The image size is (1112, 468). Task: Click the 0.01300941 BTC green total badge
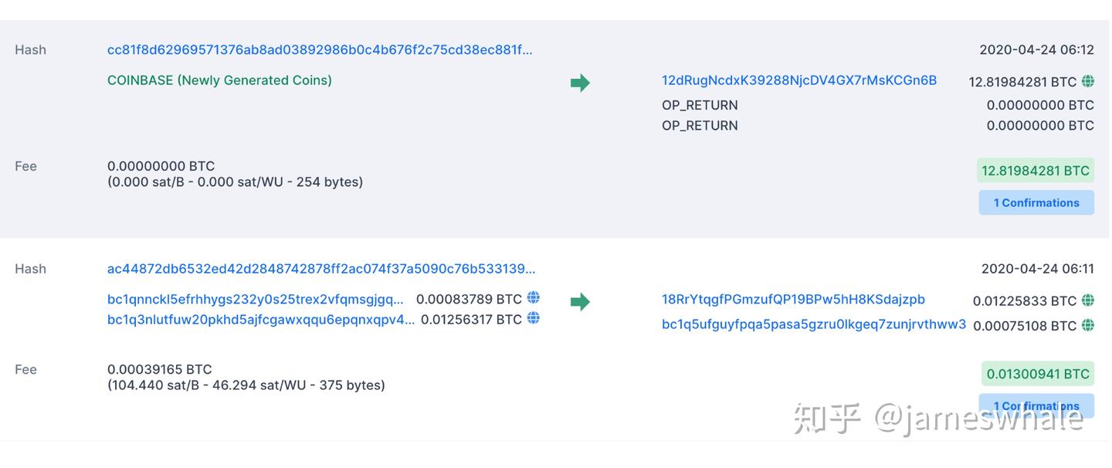[1037, 374]
